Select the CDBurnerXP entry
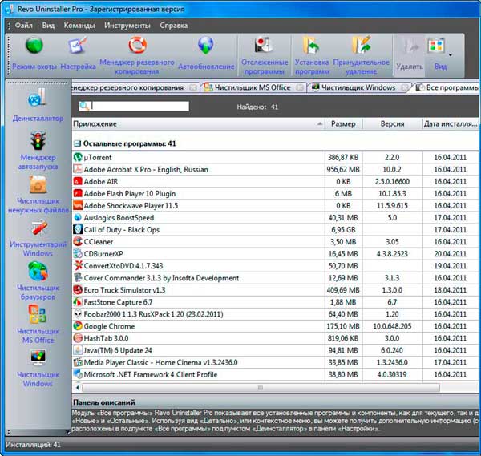The image size is (481, 456). click(x=276, y=254)
